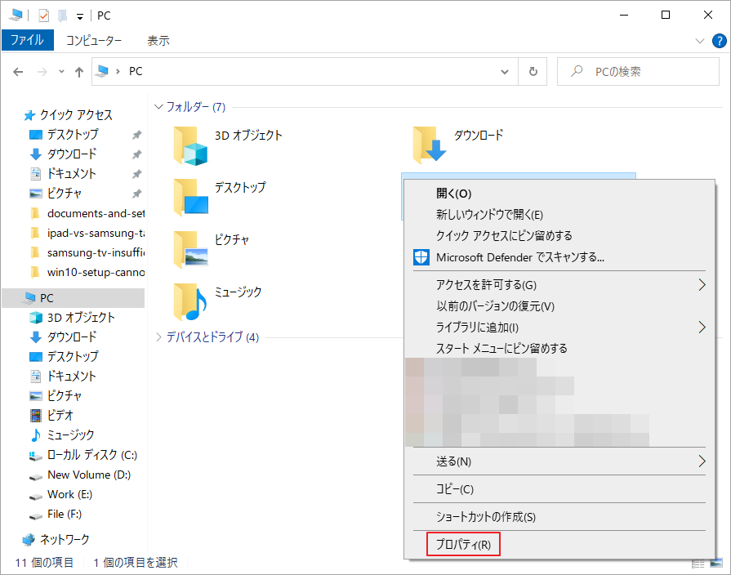
Task: Click the back navigation arrow
Action: [17, 71]
